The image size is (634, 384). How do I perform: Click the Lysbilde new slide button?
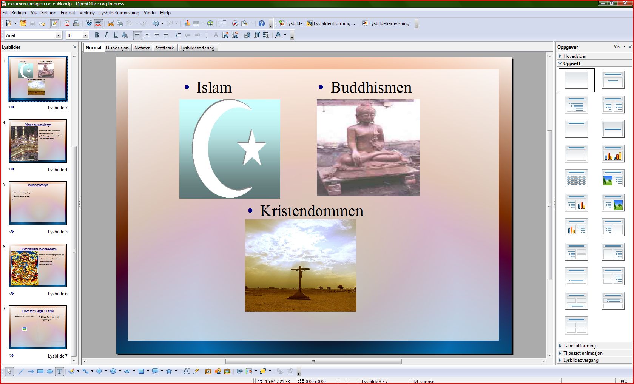[x=291, y=23]
